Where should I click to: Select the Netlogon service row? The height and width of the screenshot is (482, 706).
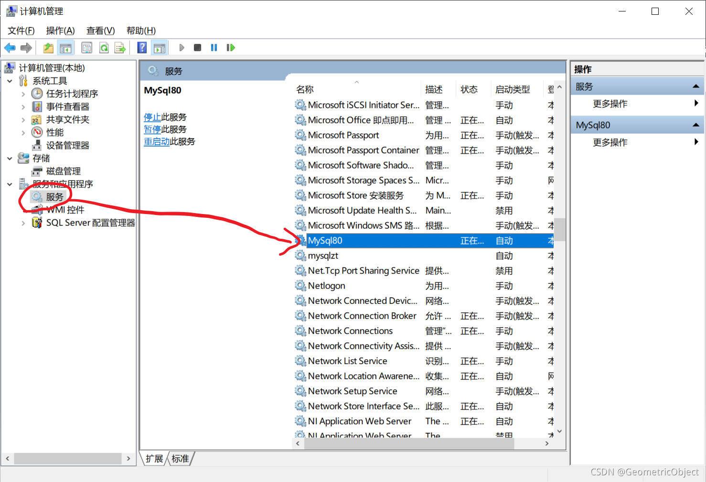coord(423,286)
